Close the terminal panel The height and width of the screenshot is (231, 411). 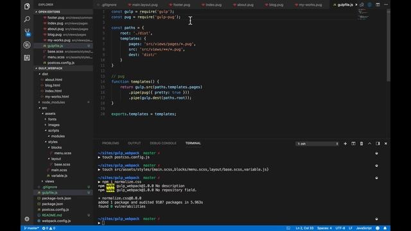(x=386, y=144)
